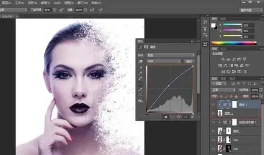264x155 pixels.
Task: Select the pencil draw-curve tool
Action: point(140,90)
